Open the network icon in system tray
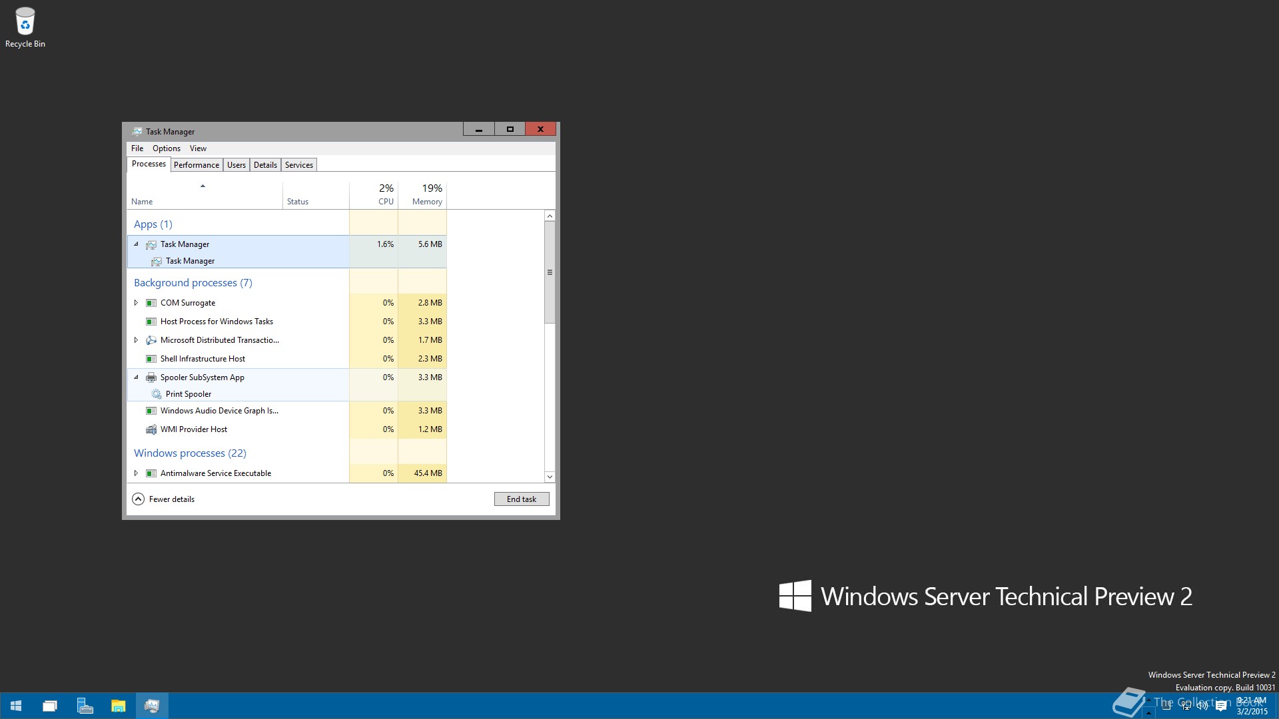The image size is (1279, 719). [x=1186, y=706]
